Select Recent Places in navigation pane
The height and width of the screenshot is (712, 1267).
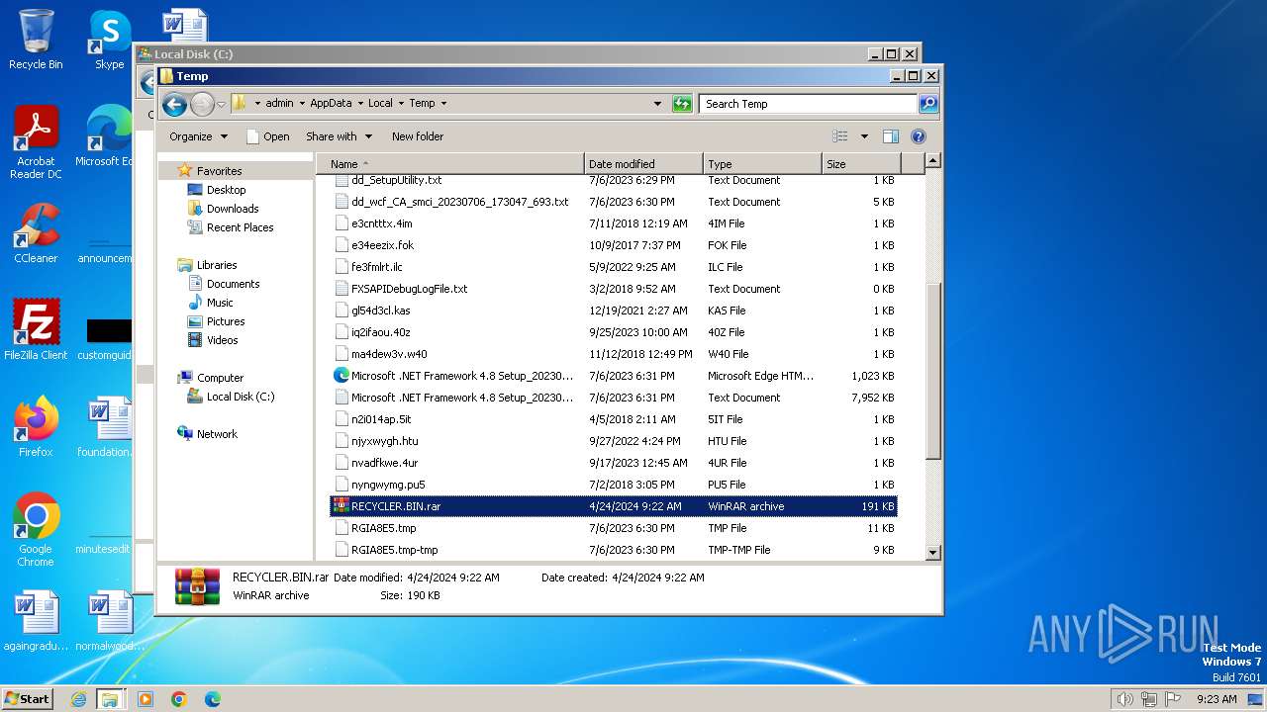pos(240,227)
